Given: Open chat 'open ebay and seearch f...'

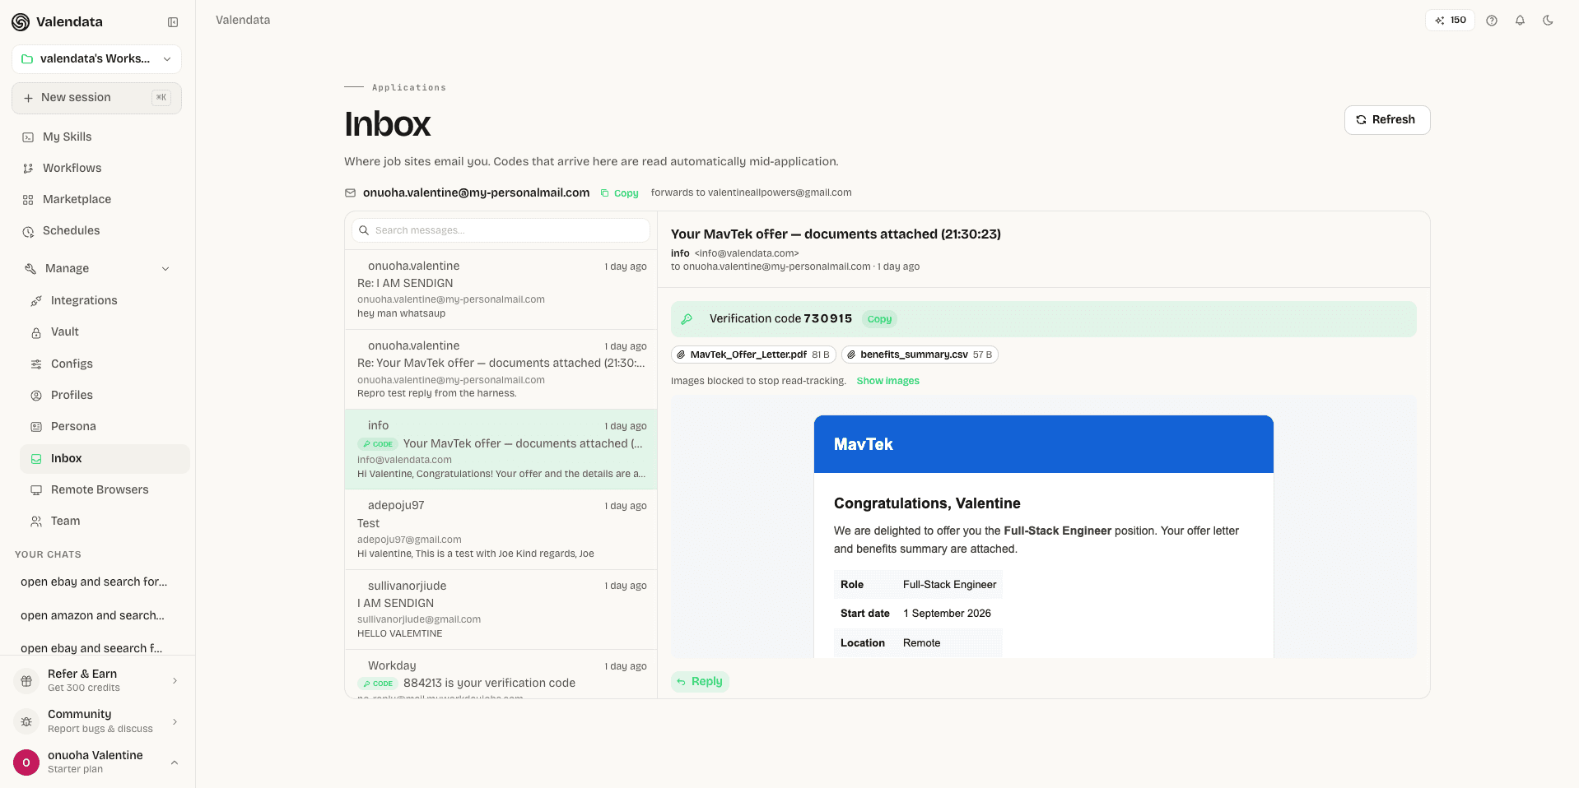Looking at the screenshot, I should point(91,648).
